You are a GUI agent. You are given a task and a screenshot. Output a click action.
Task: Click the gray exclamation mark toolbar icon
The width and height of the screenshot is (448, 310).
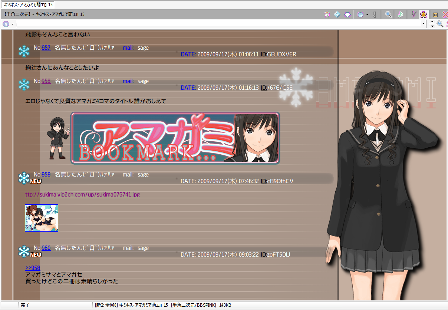(x=375, y=14)
